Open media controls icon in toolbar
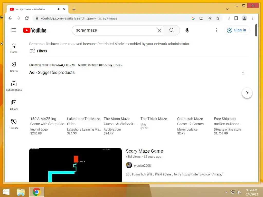Screen dimensions: 263x197 coord(228,18)
